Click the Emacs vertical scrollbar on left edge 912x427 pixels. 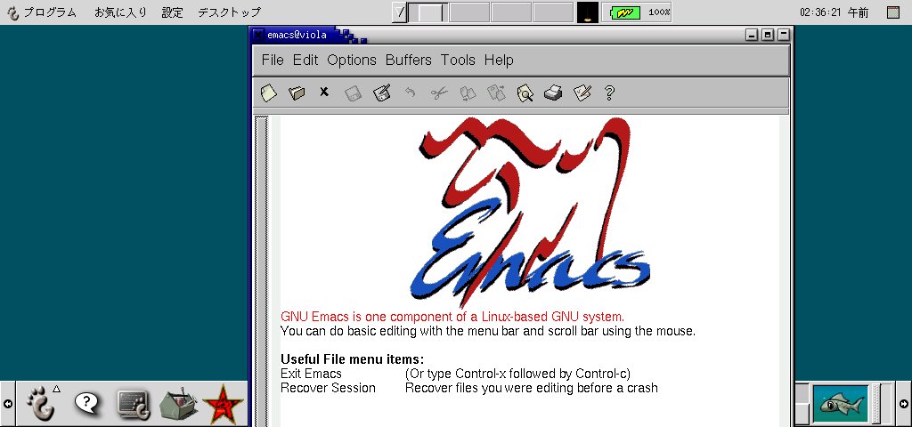261,270
